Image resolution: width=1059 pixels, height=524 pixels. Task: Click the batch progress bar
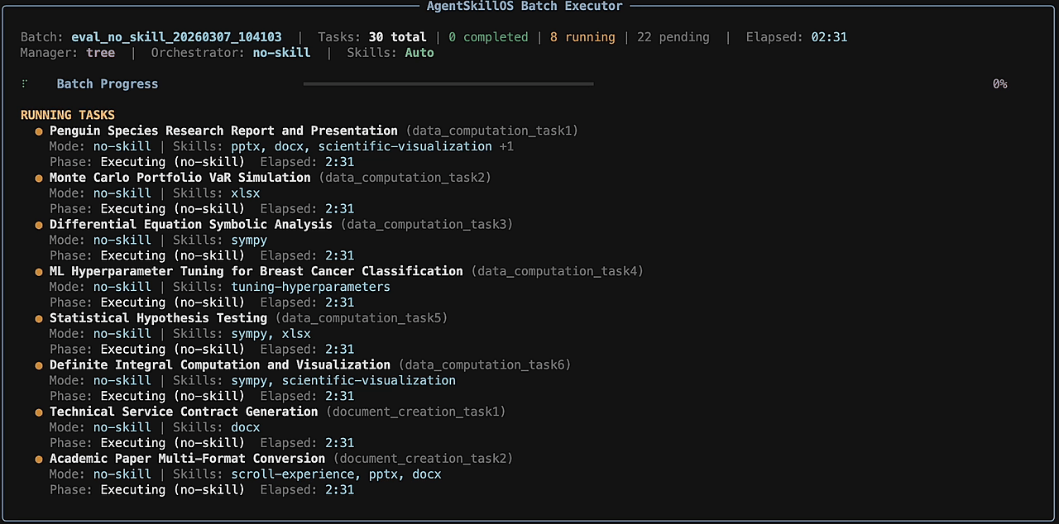(448, 83)
